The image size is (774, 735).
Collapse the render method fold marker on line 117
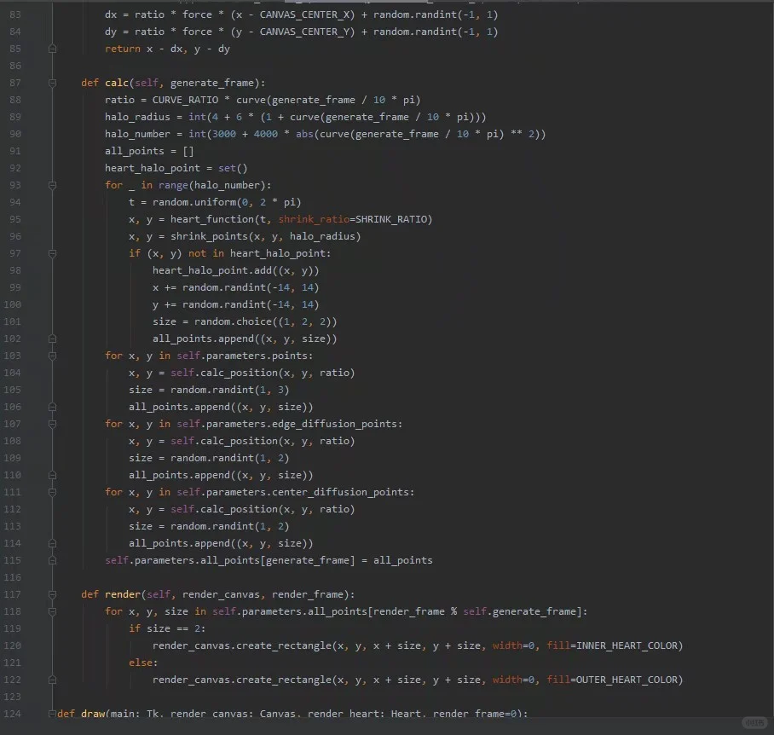(52, 594)
